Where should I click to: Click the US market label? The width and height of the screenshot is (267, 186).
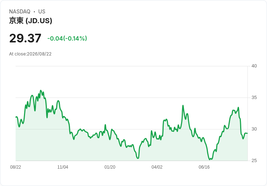[42, 12]
